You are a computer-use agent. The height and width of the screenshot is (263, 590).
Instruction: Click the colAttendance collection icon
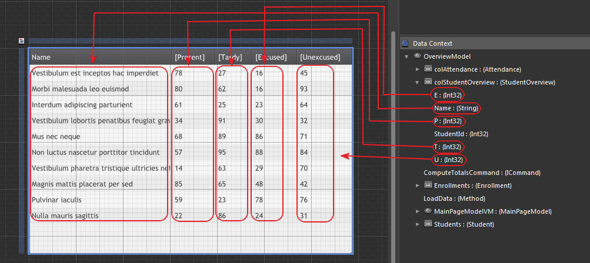428,69
